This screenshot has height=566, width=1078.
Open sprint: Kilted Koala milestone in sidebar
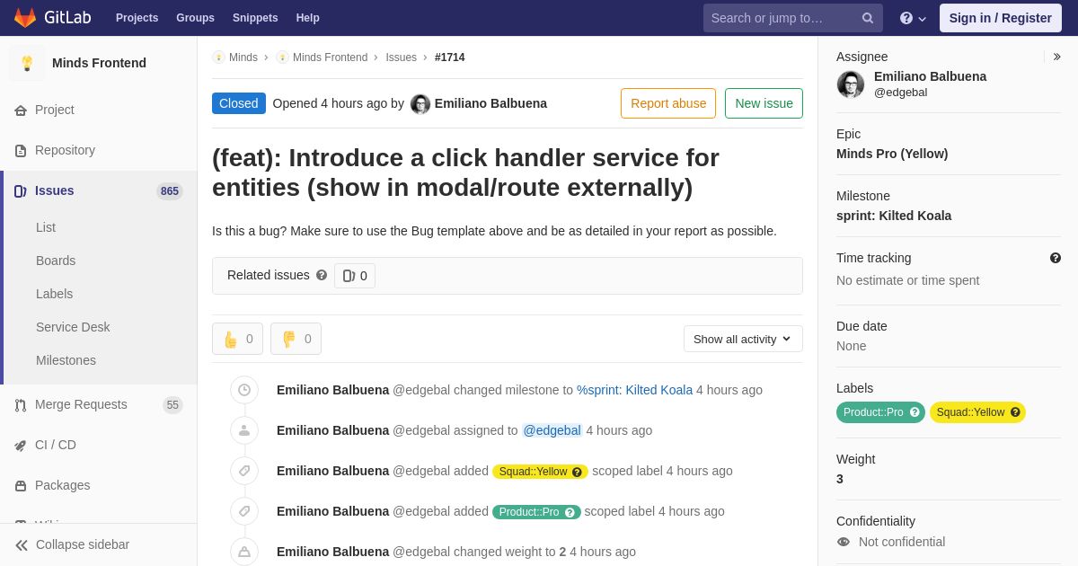tap(894, 216)
